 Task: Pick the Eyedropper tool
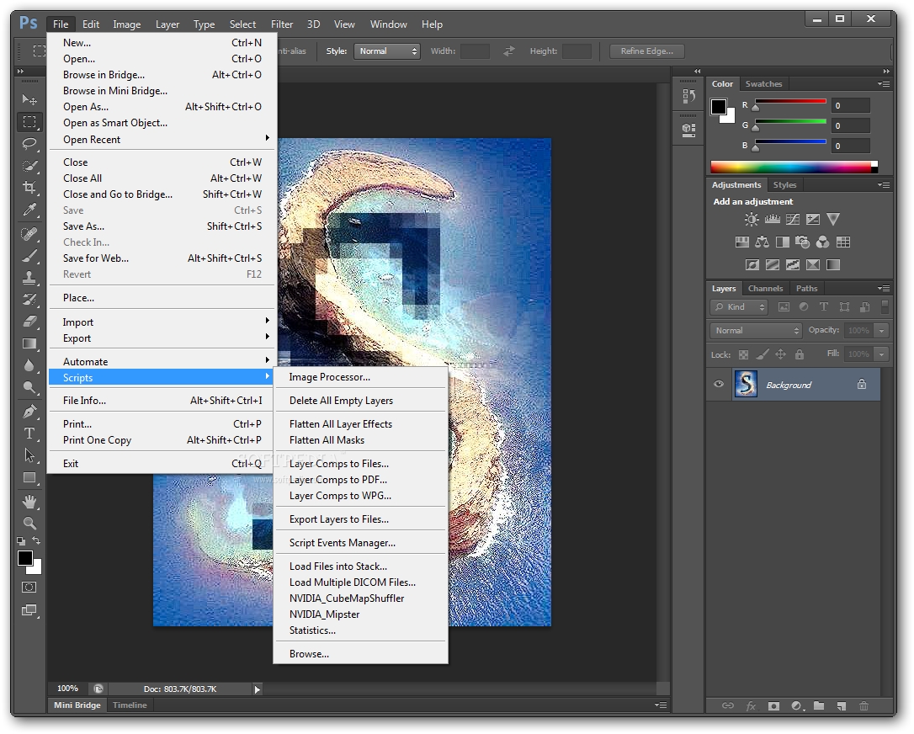pyautogui.click(x=29, y=210)
